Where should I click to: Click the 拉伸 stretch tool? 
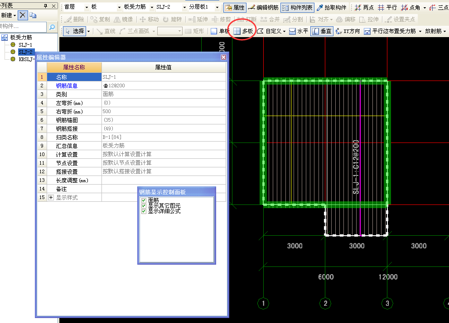coord(369,19)
